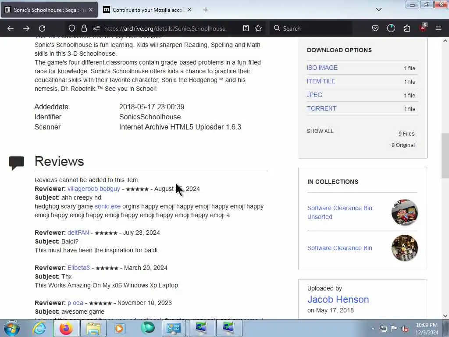Click the volume muted tray icon
This screenshot has height=337, width=449.
405,329
